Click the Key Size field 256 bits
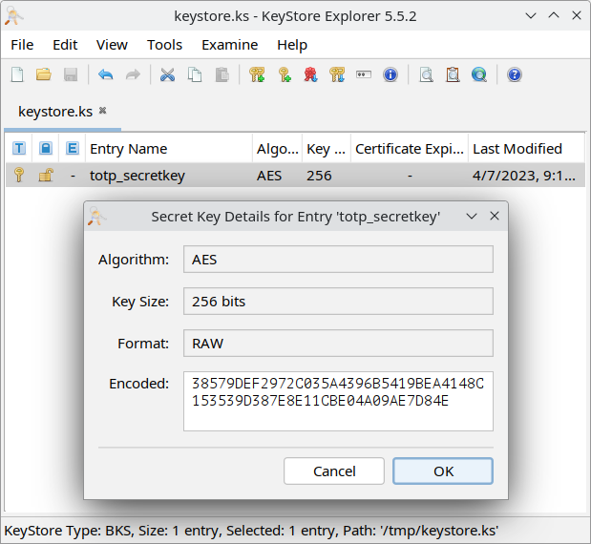This screenshot has width=591, height=544. pos(338,301)
